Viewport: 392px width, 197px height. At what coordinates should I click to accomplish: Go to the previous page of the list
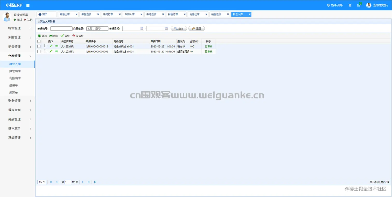coord(57,182)
